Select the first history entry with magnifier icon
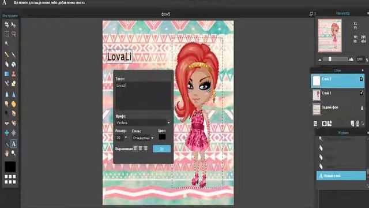This screenshot has width=369, height=208. [341, 139]
